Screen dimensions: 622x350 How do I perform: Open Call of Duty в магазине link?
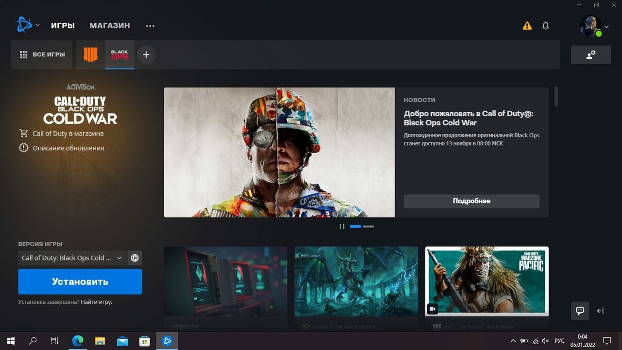click(x=68, y=133)
